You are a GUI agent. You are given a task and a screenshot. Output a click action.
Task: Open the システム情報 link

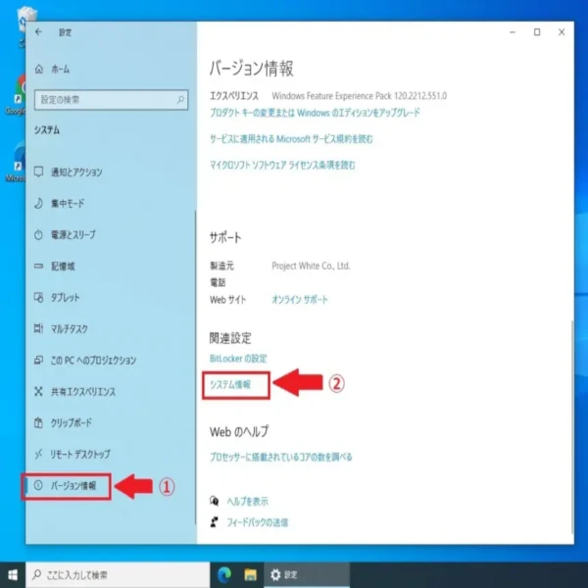tap(230, 385)
